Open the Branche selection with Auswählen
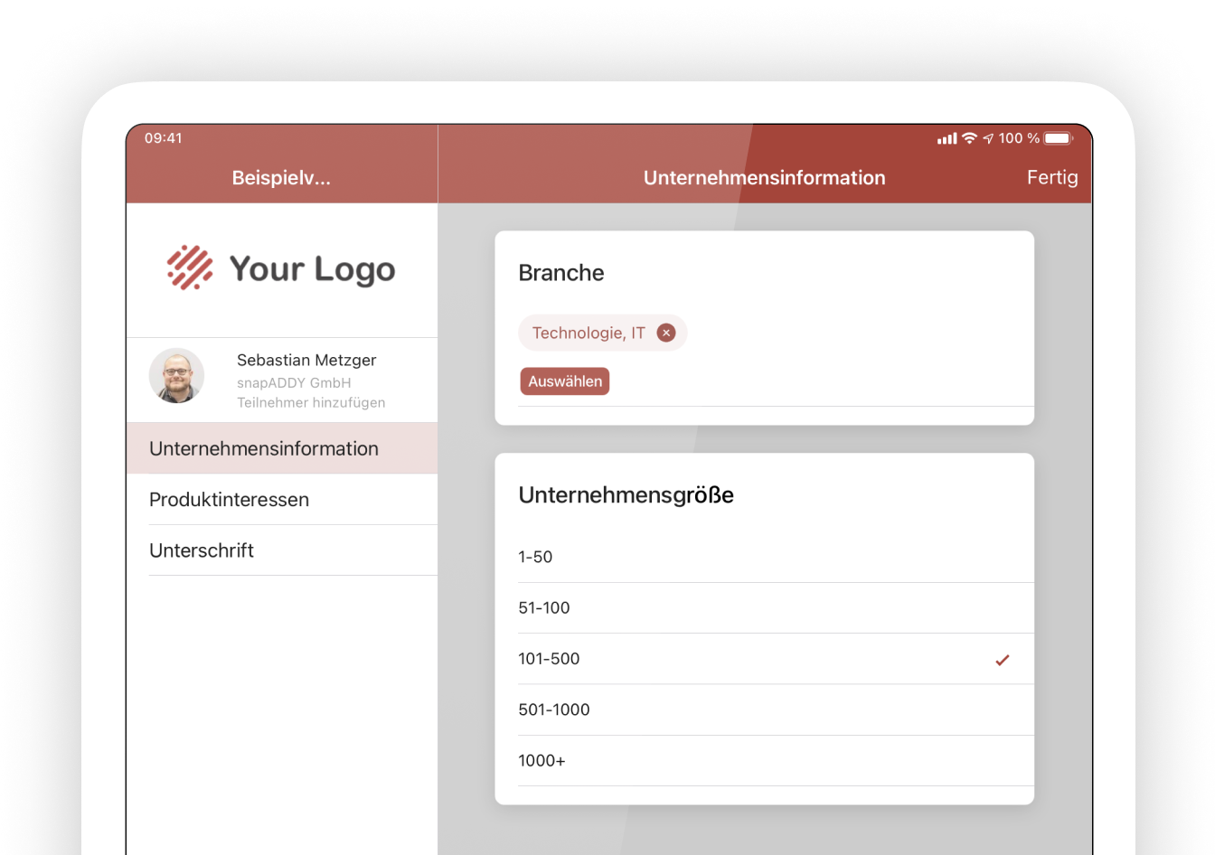Image resolution: width=1215 pixels, height=855 pixels. point(564,381)
